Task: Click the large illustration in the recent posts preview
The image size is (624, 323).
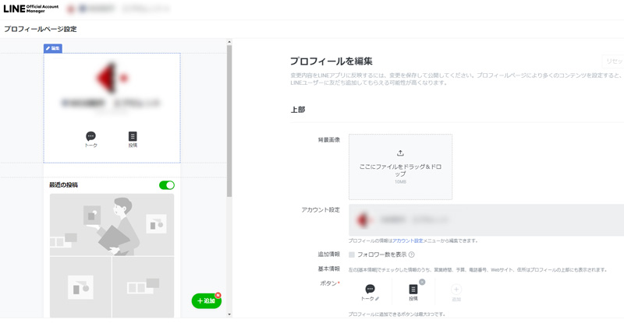Action: point(112,225)
